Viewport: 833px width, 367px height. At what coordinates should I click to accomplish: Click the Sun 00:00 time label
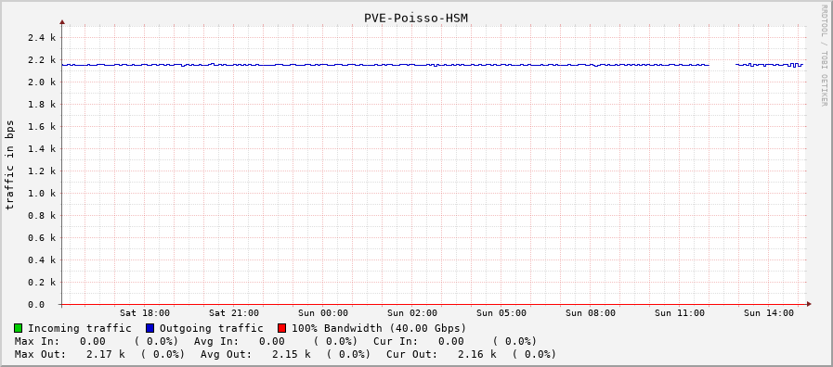click(323, 313)
